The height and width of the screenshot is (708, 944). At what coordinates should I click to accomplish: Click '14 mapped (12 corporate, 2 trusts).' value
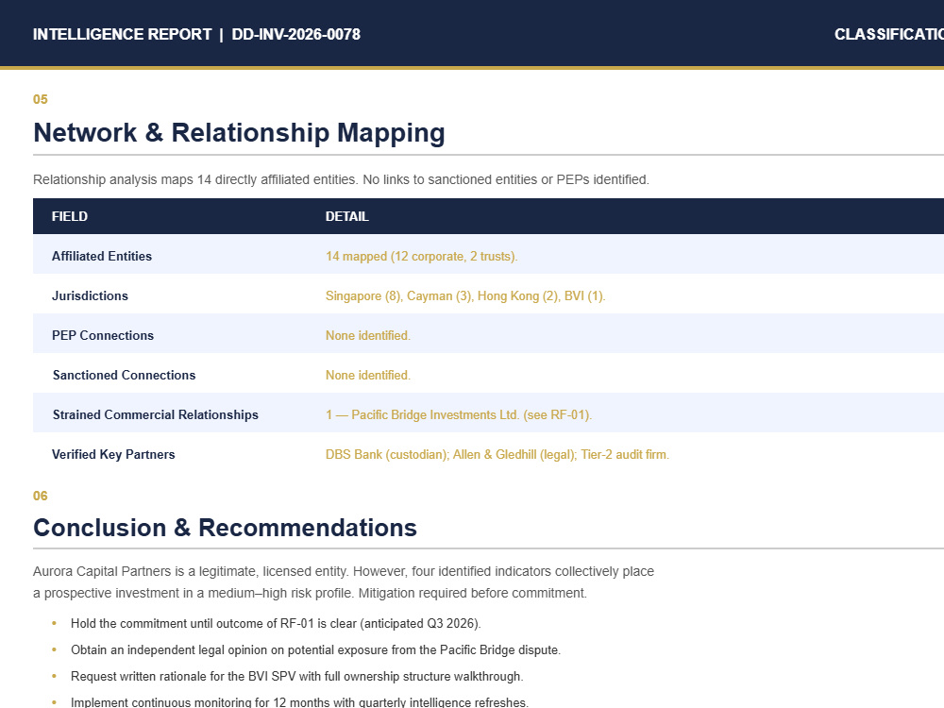point(421,256)
